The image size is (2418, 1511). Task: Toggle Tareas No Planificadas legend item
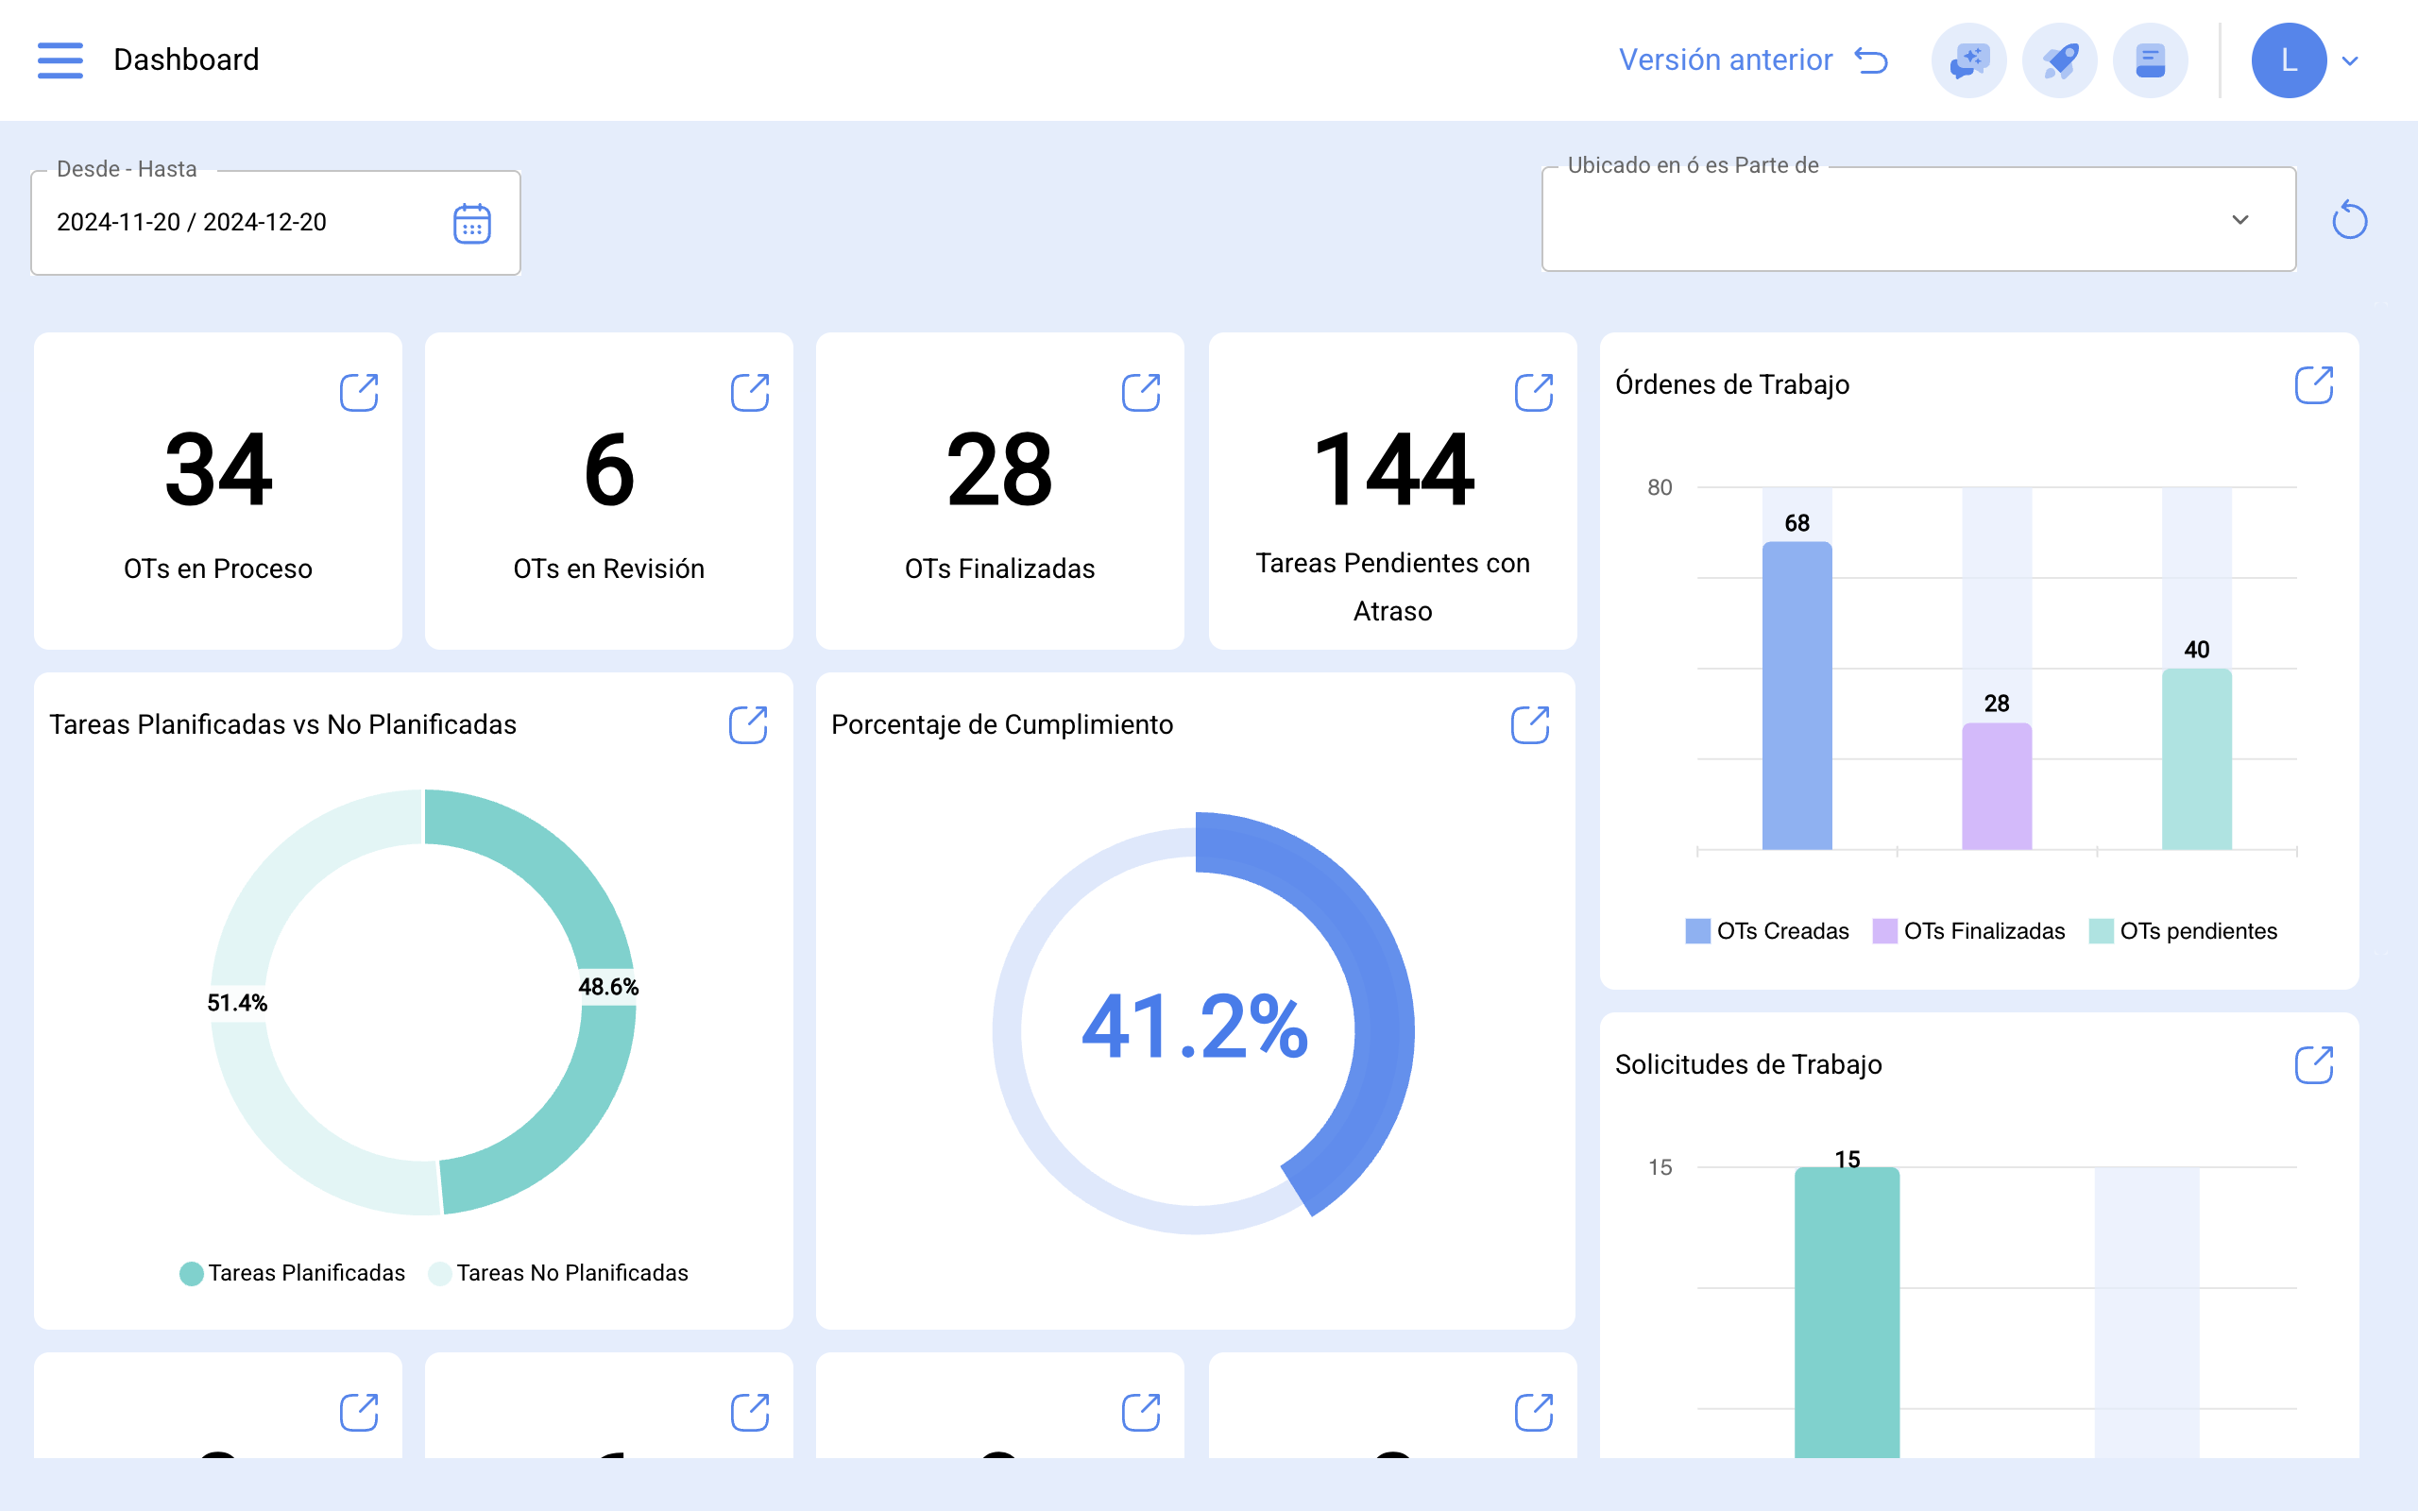[x=558, y=1273]
